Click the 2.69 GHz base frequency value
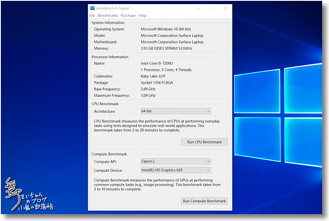329x221 pixels. (x=148, y=89)
